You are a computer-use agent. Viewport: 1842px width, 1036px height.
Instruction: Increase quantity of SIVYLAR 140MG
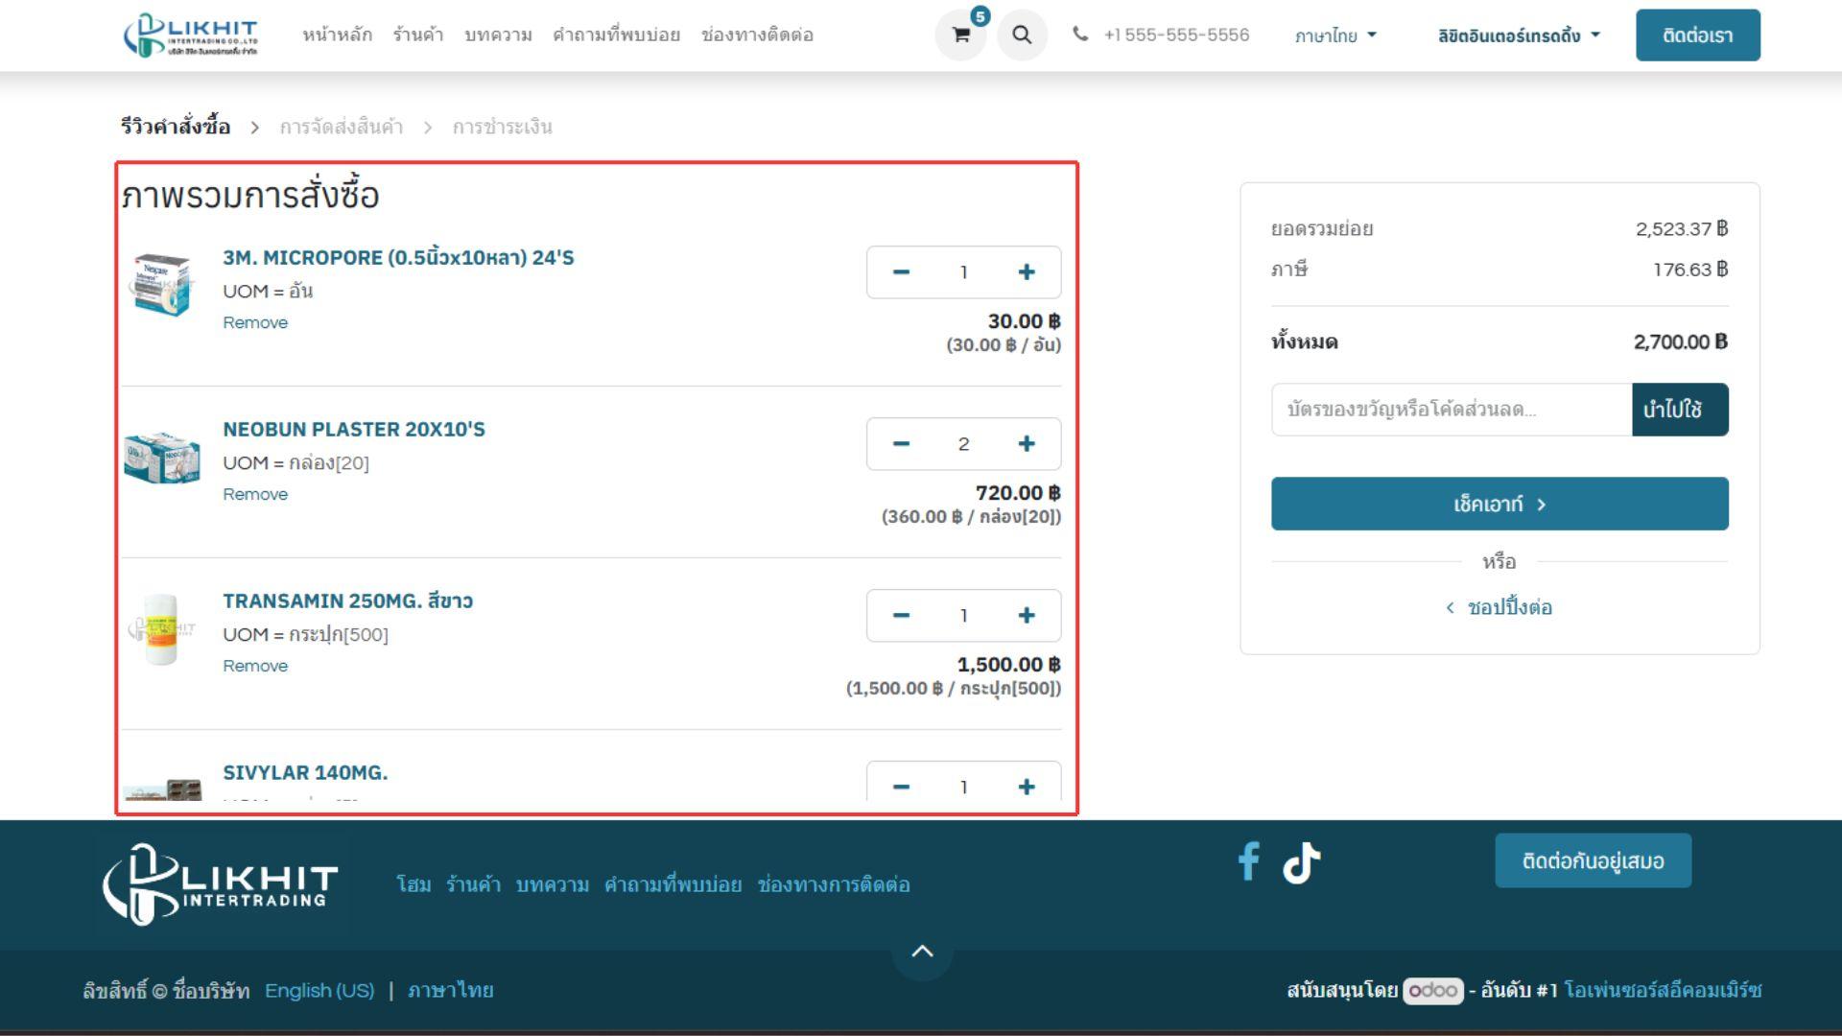(1027, 787)
